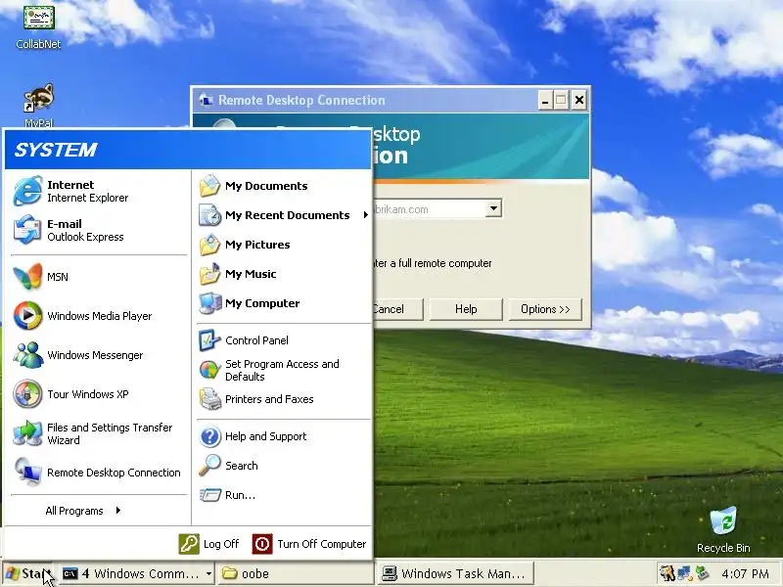The width and height of the screenshot is (783, 587).
Task: Open the My Recent Documents icon
Action: (209, 215)
